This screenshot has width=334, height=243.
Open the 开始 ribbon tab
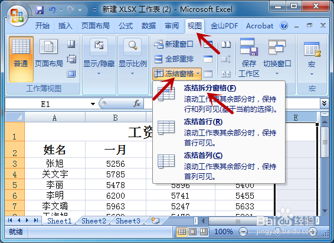coord(42,26)
